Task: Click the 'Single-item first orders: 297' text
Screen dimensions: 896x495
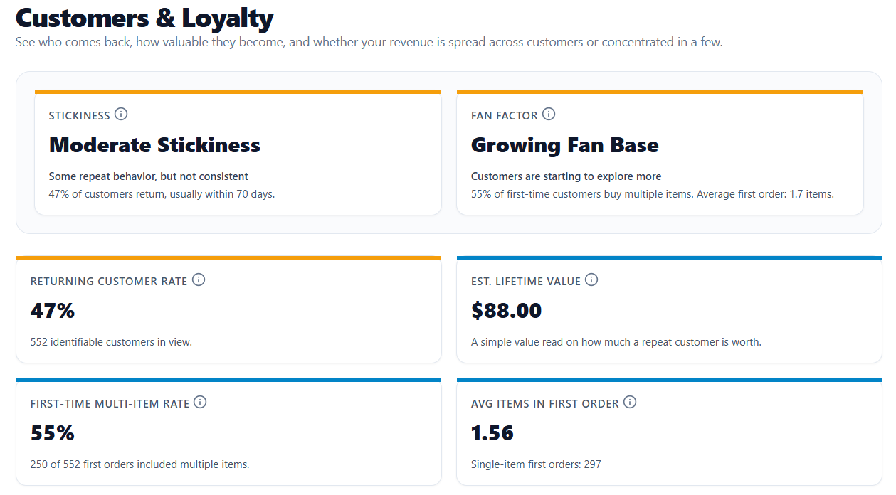Action: click(536, 464)
